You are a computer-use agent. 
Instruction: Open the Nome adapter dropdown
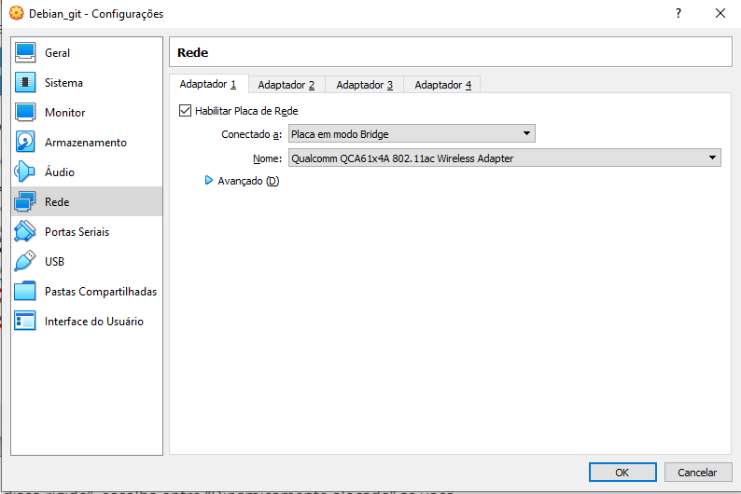505,158
